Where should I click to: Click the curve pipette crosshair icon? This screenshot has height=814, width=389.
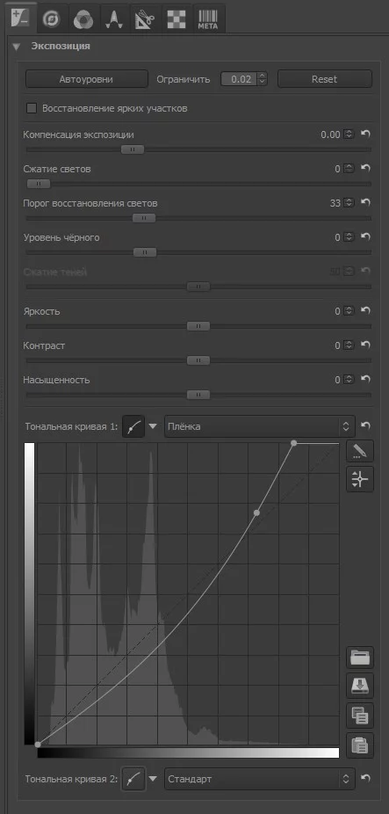[359, 478]
